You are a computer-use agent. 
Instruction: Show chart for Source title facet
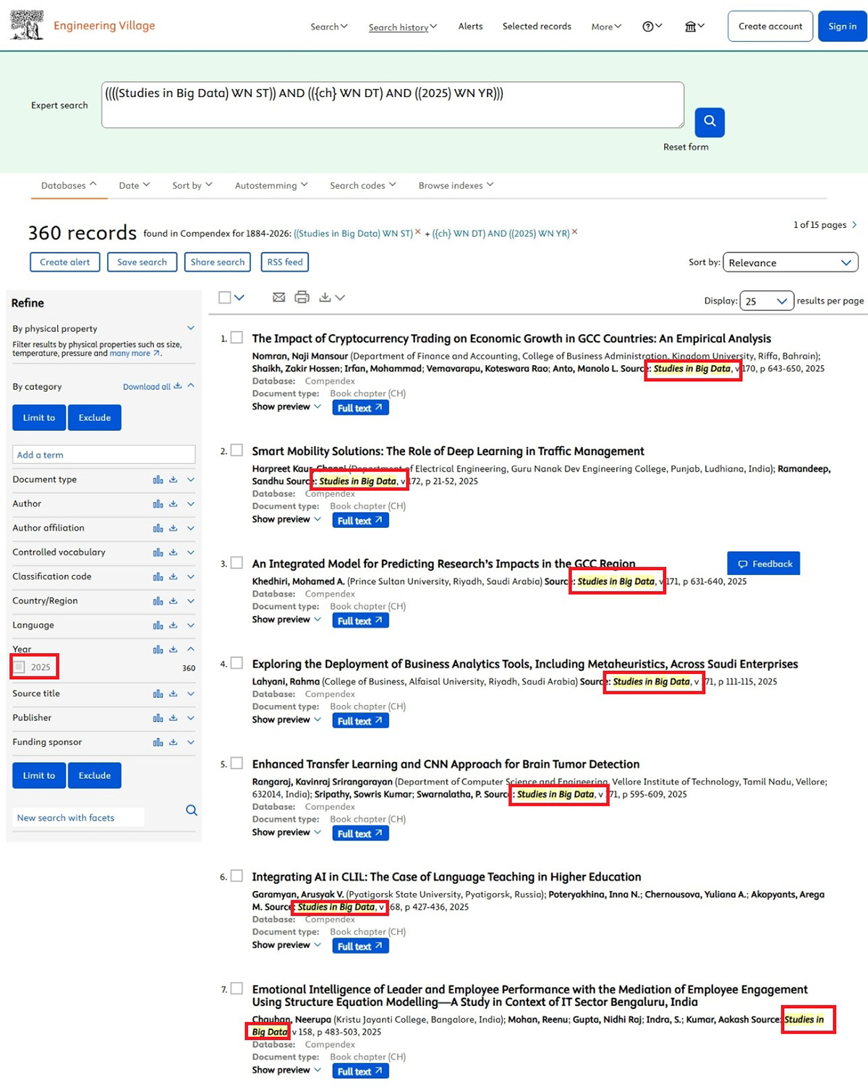pyautogui.click(x=158, y=694)
